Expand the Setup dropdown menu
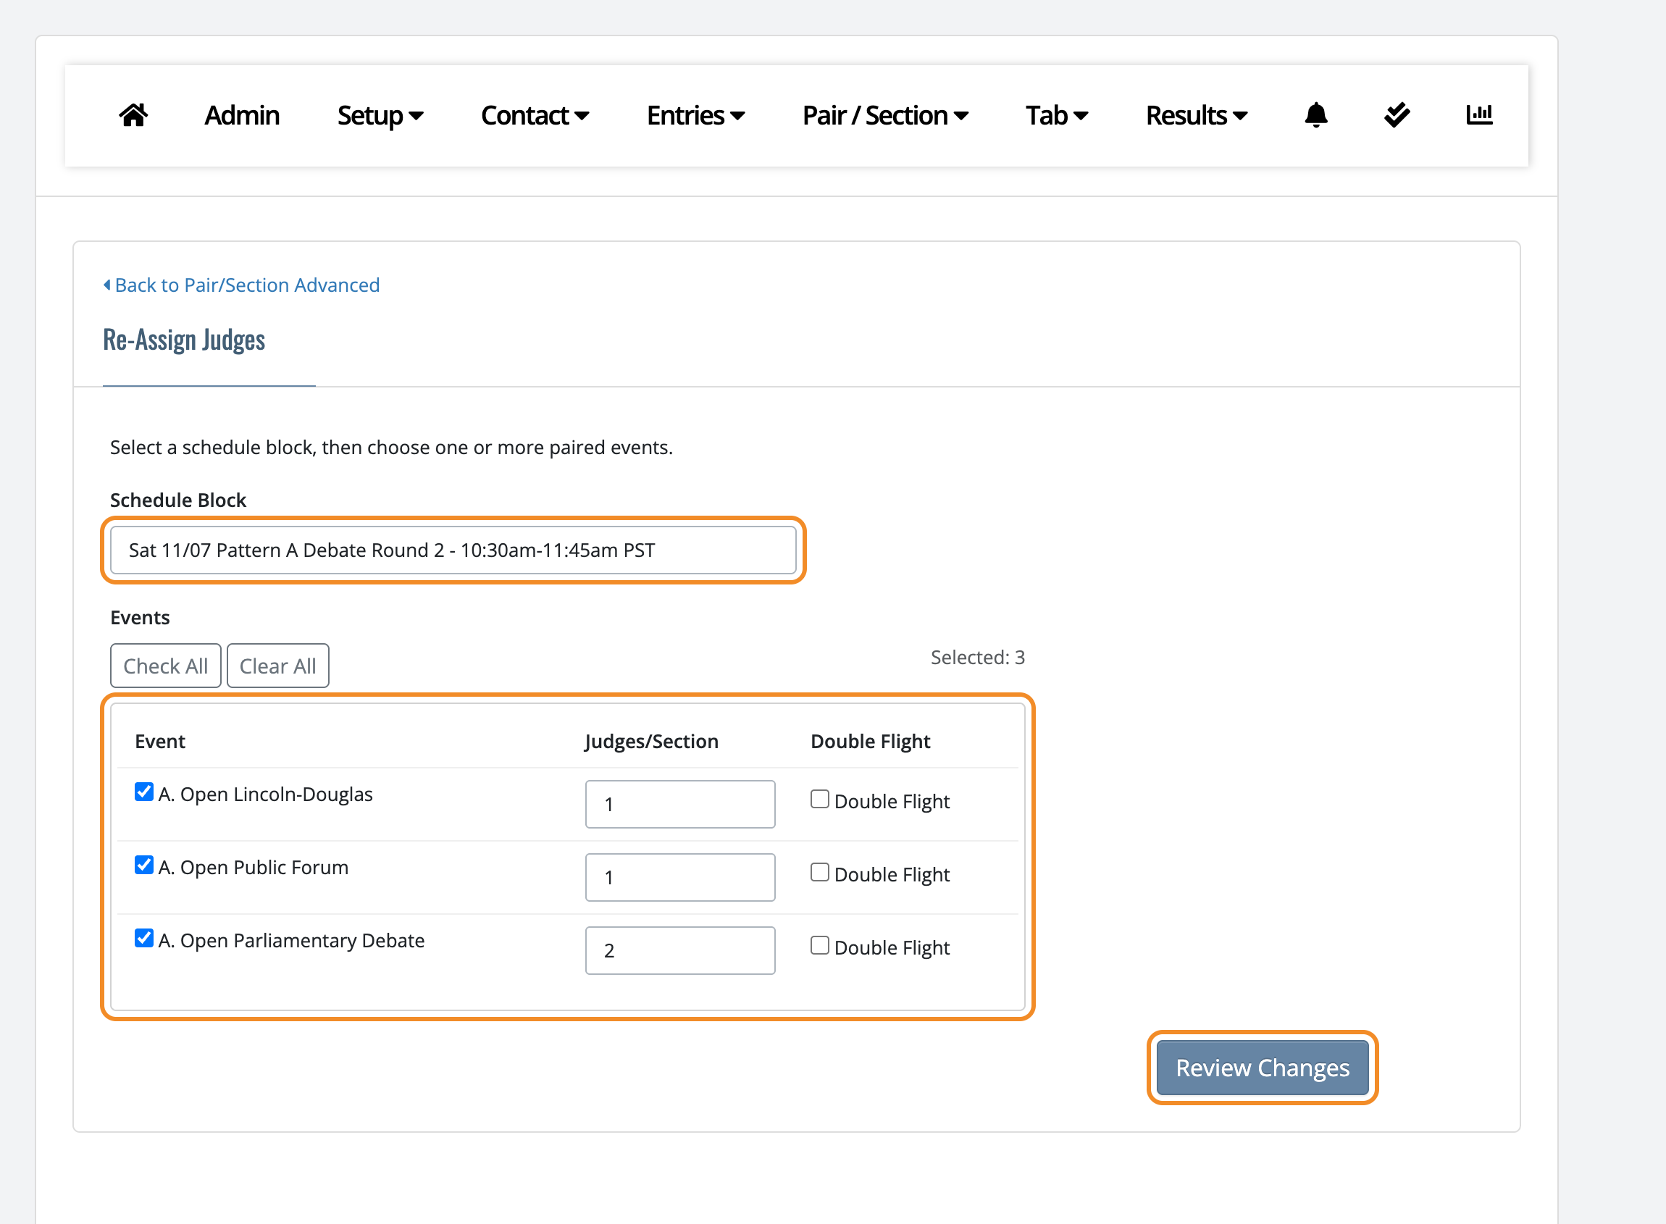1666x1224 pixels. tap(380, 115)
